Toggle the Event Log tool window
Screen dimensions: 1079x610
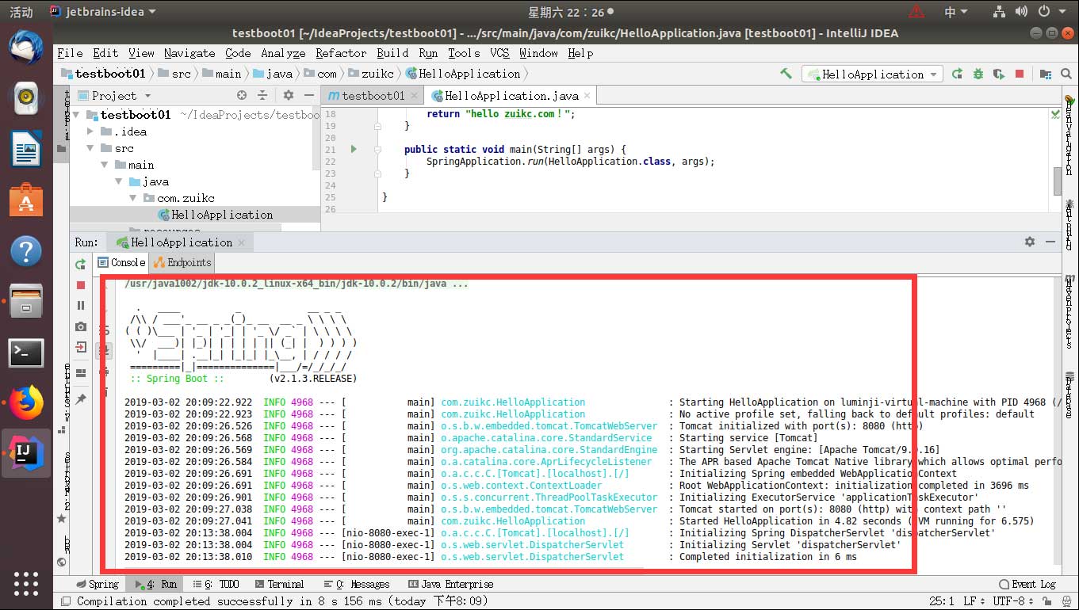[x=1027, y=584]
